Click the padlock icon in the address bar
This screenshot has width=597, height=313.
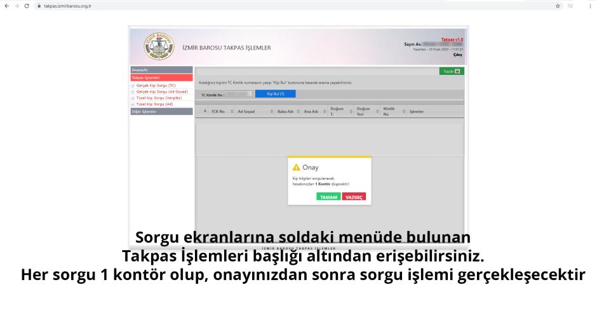tap(39, 6)
